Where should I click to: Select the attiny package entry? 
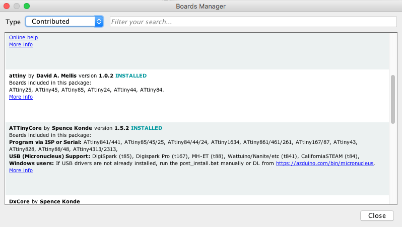[197, 96]
